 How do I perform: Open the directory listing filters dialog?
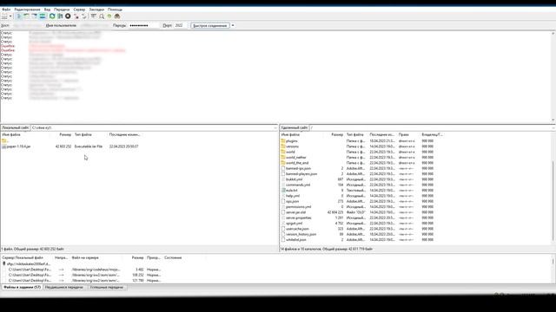tap(94, 16)
